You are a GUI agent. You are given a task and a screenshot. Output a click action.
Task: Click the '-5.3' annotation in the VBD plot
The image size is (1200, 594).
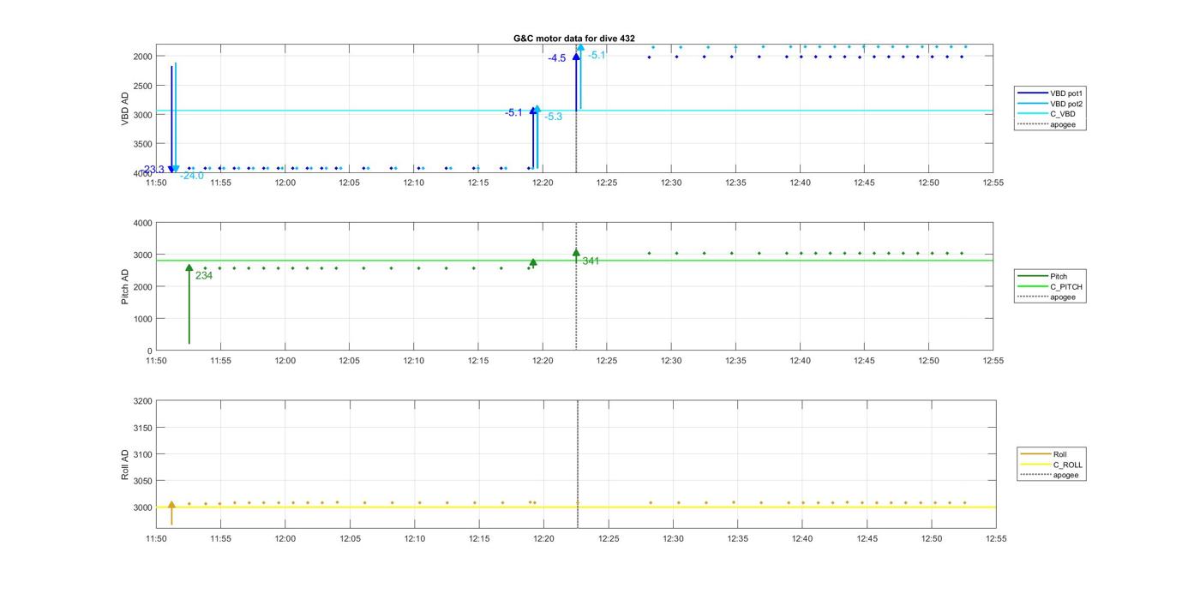pos(553,117)
